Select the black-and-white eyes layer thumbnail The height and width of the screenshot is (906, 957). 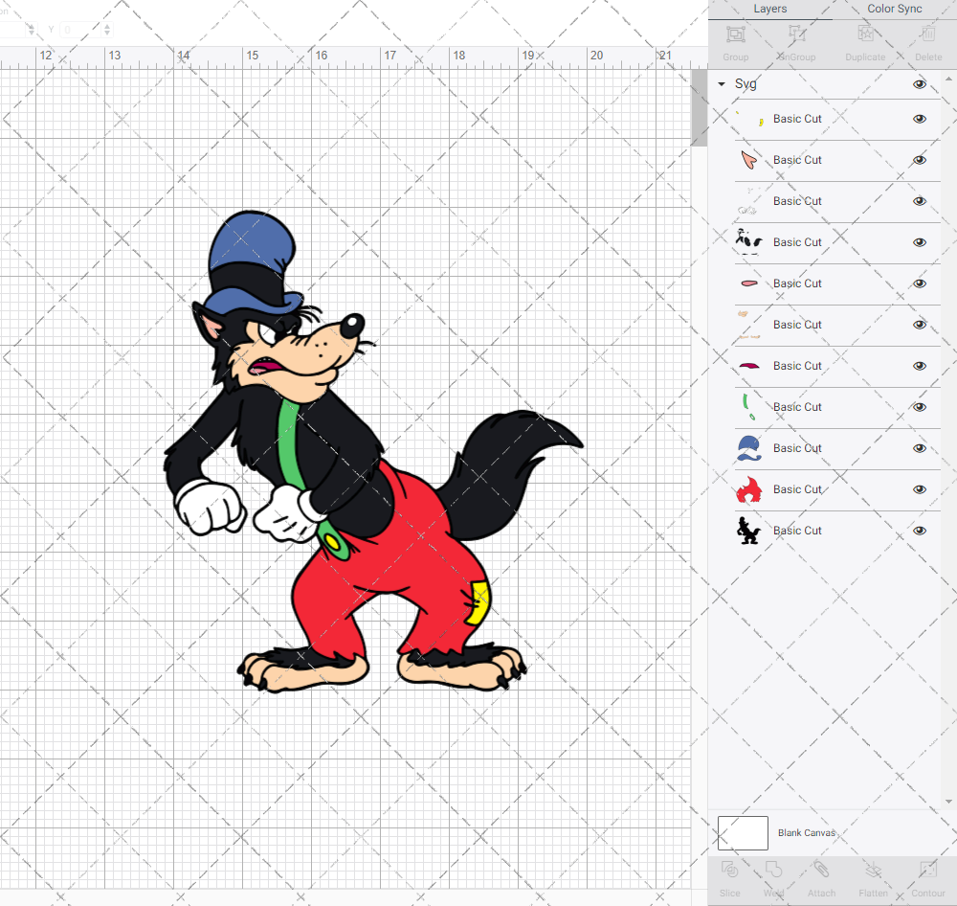click(x=749, y=242)
